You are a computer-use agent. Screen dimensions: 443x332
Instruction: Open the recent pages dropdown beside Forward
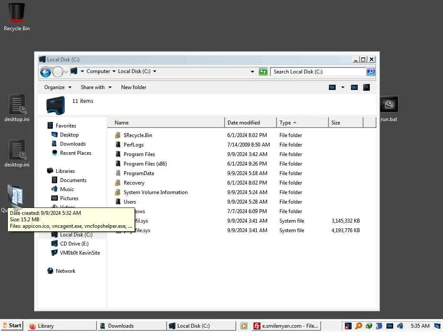66,72
